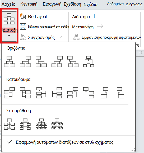Select fourth horizontal layout icon
Screen dimensions: 144x153
[57, 62]
